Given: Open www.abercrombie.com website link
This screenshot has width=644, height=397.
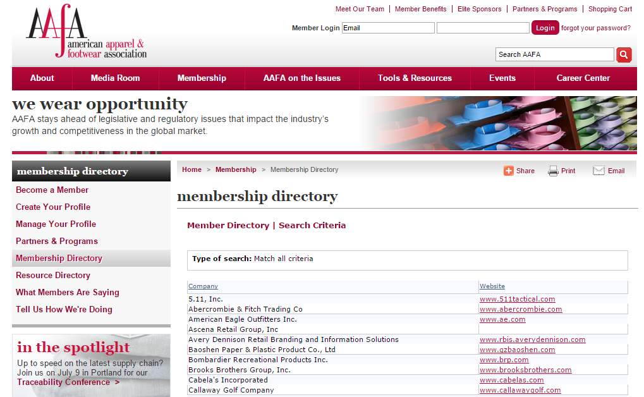Looking at the screenshot, I should pyautogui.click(x=521, y=309).
